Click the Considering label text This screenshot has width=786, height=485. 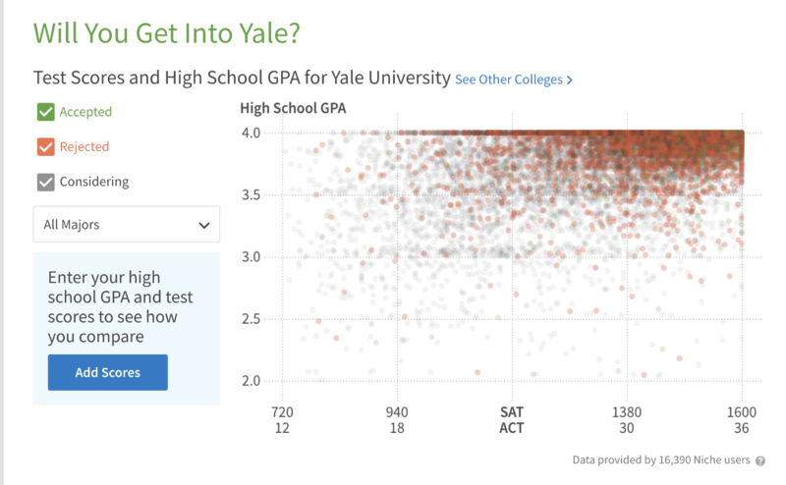(x=94, y=182)
